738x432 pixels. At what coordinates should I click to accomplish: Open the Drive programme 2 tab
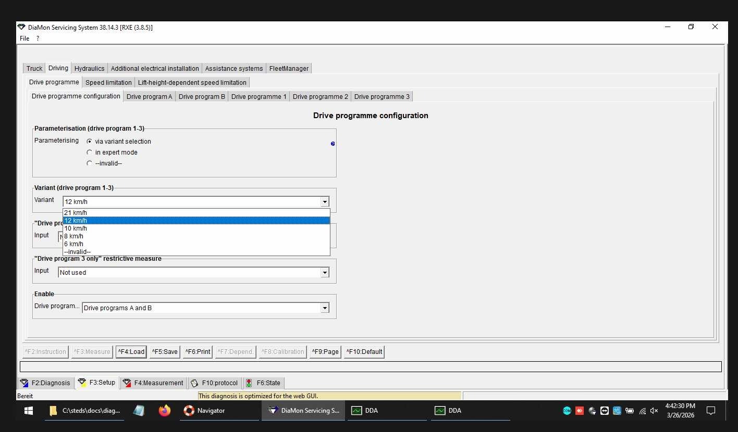coord(321,97)
